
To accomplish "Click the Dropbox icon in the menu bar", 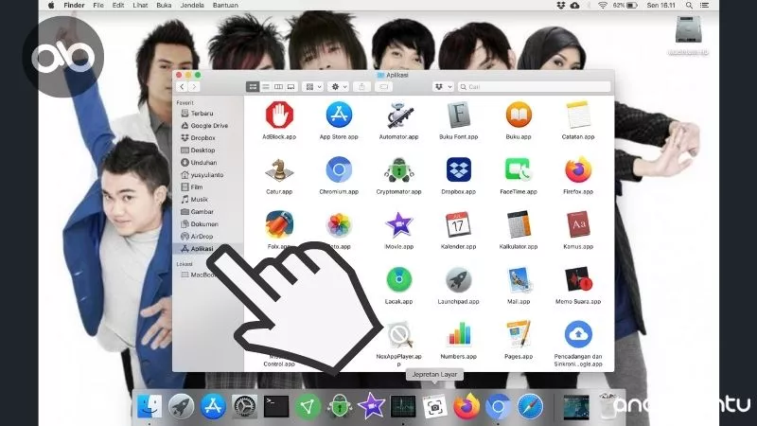I will [560, 6].
